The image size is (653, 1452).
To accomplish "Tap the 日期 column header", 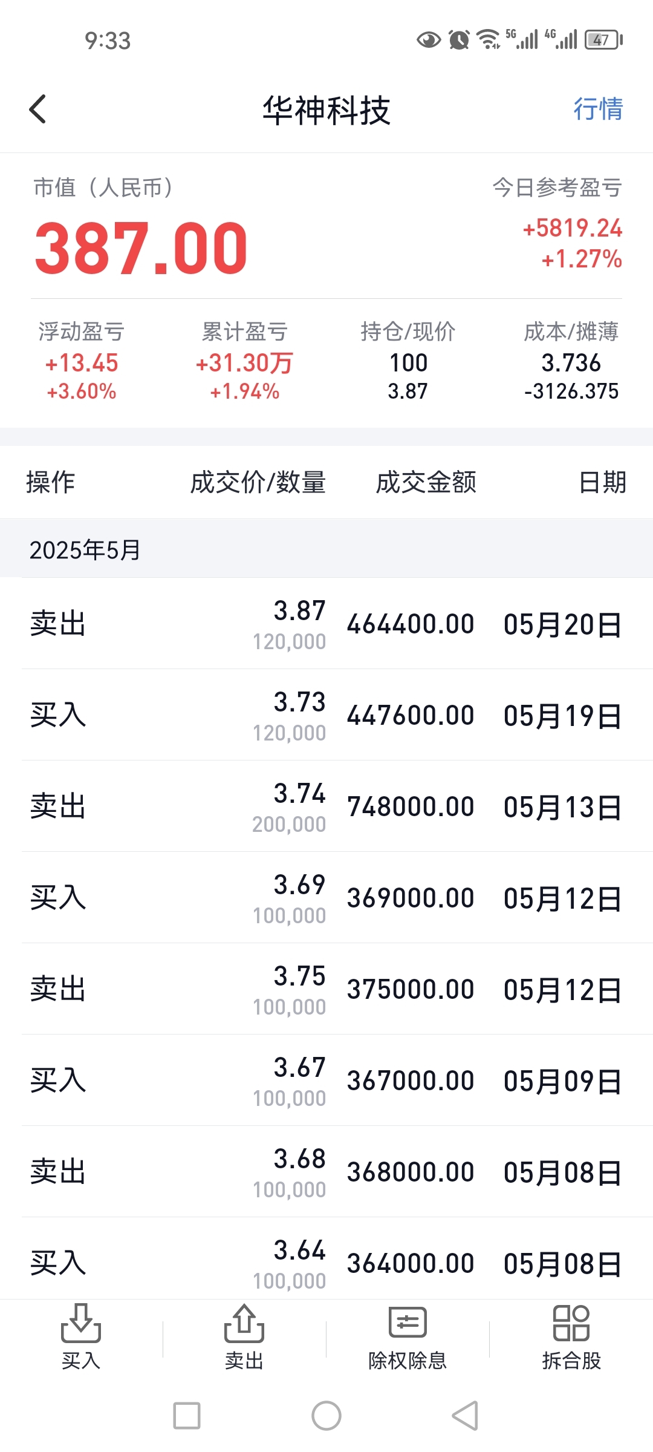I will [602, 482].
